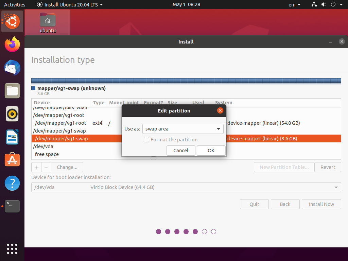Select the /dev/vda device row
The height and width of the screenshot is (261, 348).
click(186, 146)
